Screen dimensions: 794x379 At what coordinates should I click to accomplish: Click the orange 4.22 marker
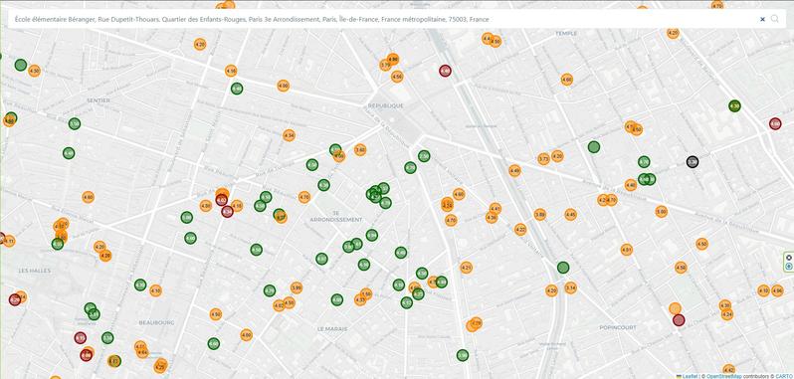520,230
